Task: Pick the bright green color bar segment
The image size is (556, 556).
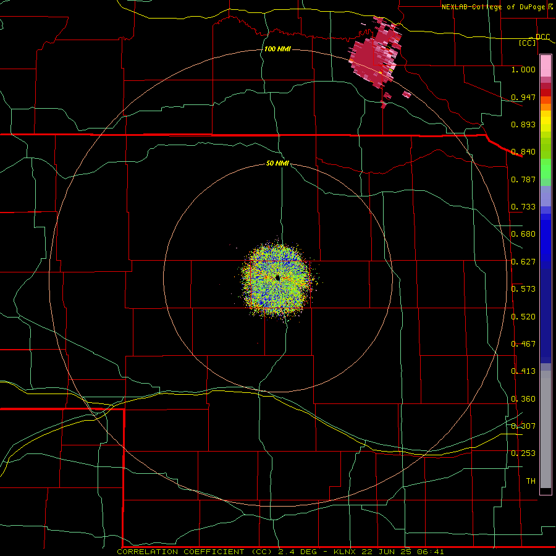Action: click(545, 169)
